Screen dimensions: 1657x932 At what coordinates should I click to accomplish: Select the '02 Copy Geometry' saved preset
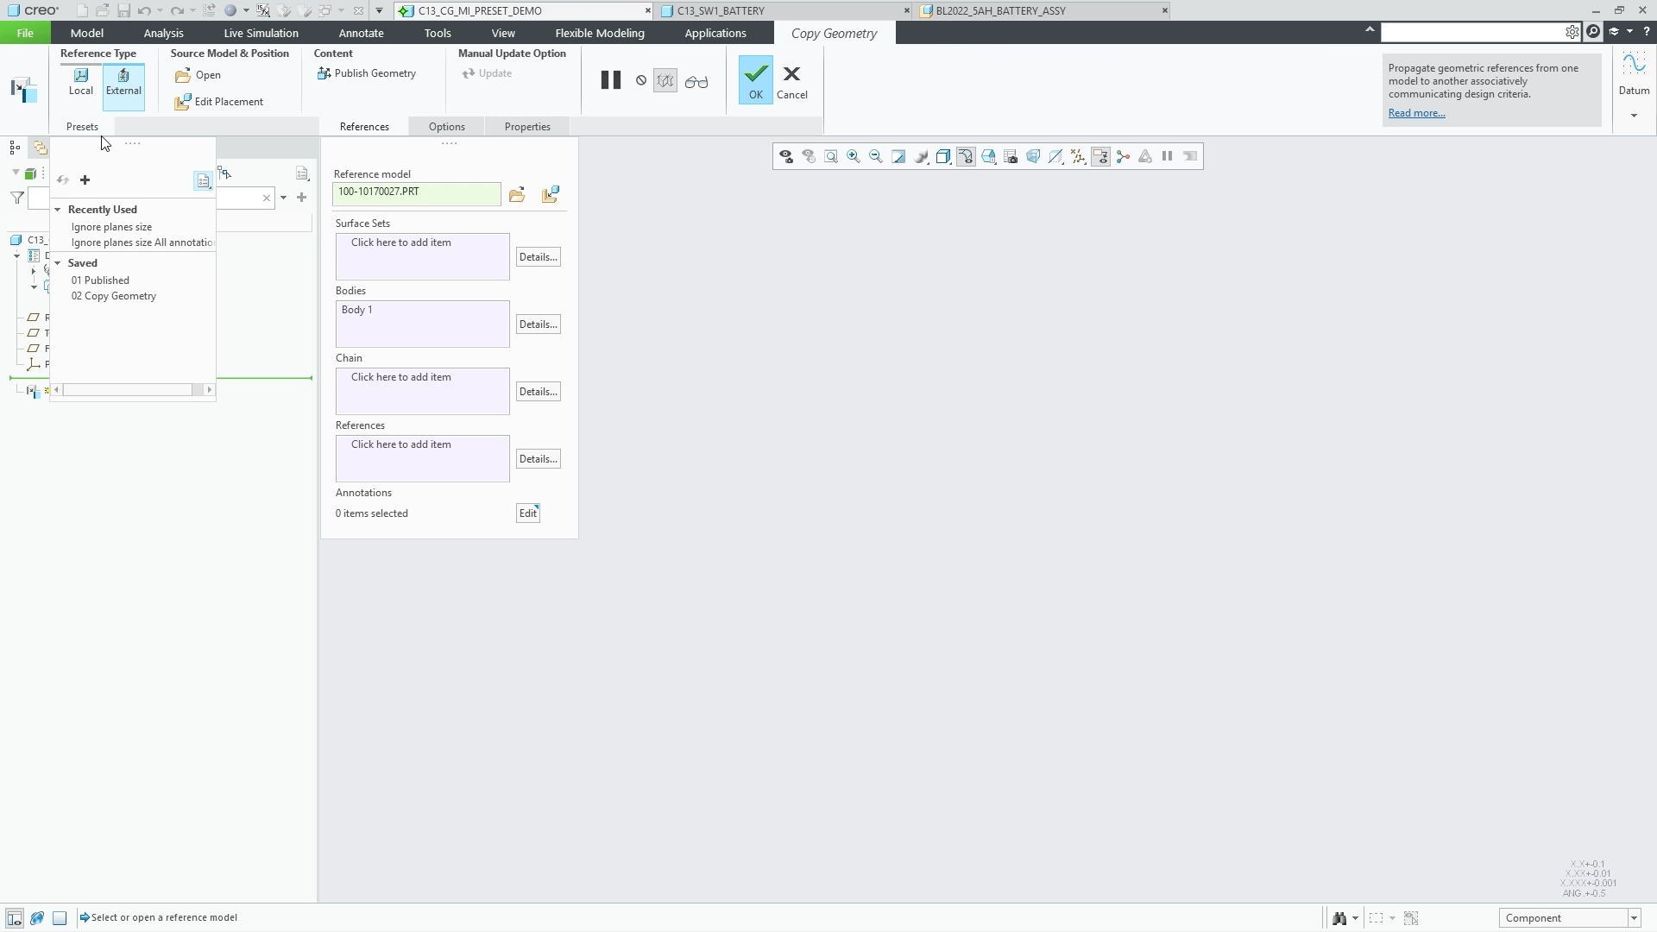pos(114,296)
